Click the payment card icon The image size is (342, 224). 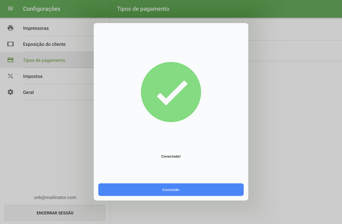tap(10, 60)
